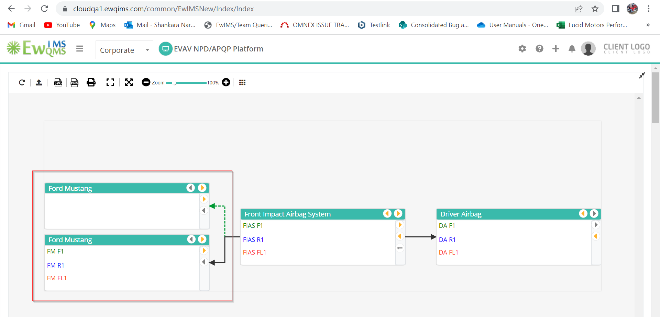This screenshot has width=660, height=317.
Task: Click the expand arrows fullscreen icon
Action: tap(129, 82)
